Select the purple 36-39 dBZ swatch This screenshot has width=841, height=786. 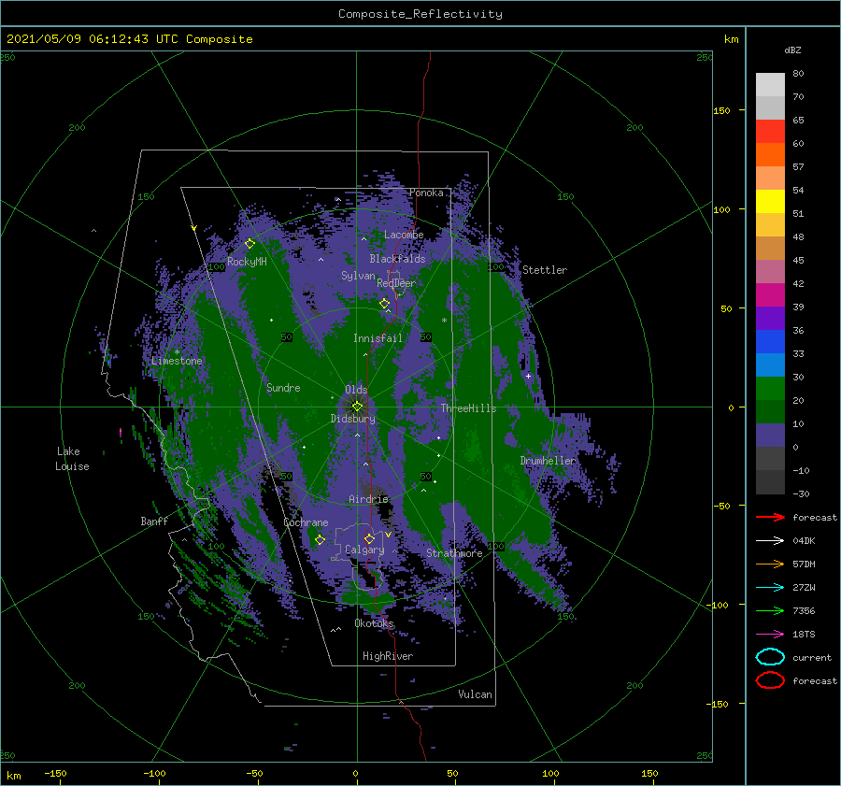click(770, 318)
